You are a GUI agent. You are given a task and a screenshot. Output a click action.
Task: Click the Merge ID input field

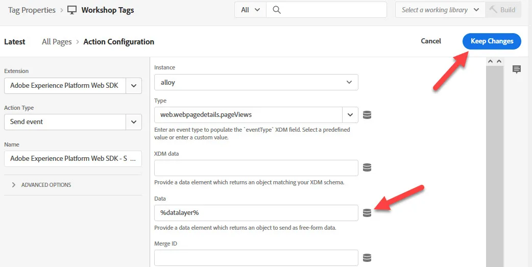point(256,258)
